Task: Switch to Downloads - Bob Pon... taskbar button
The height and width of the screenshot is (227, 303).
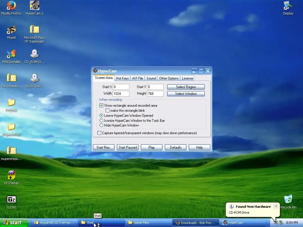Action: 196,223
